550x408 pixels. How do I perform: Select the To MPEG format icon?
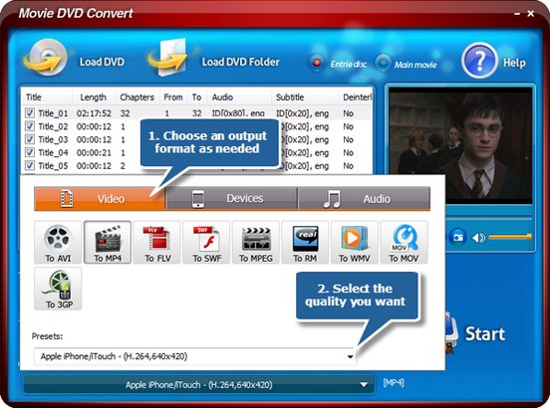click(256, 243)
